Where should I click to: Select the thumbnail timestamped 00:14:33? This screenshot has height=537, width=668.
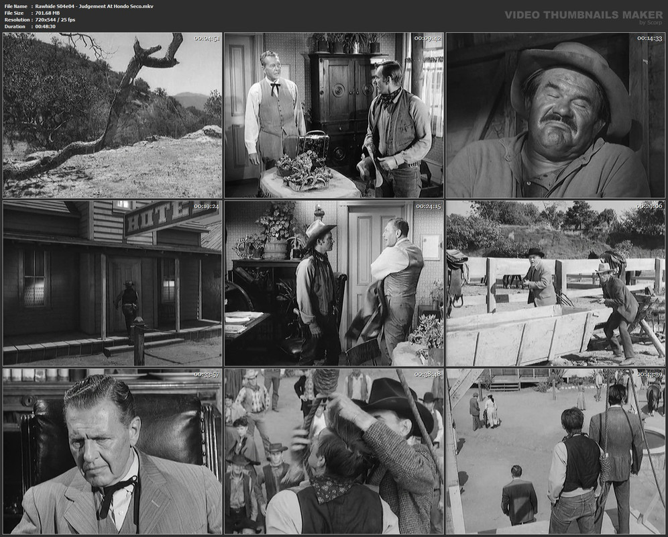[x=555, y=115]
